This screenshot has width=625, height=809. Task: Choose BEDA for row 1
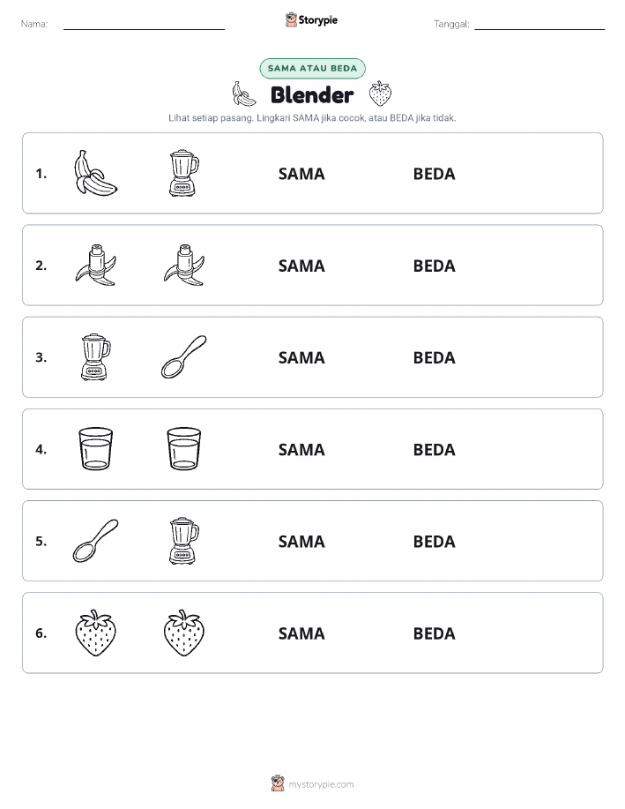[x=435, y=174]
